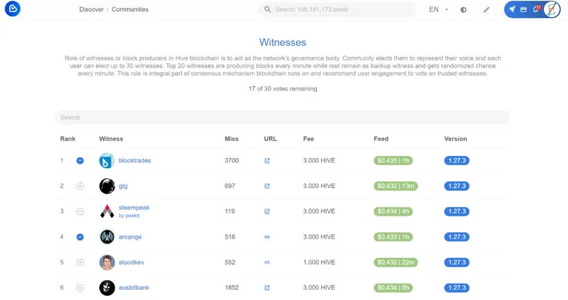Click the Version column header
This screenshot has width=568, height=300.
pos(456,139)
